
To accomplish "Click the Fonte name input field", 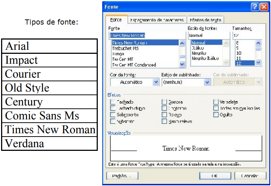I will pos(147,36).
